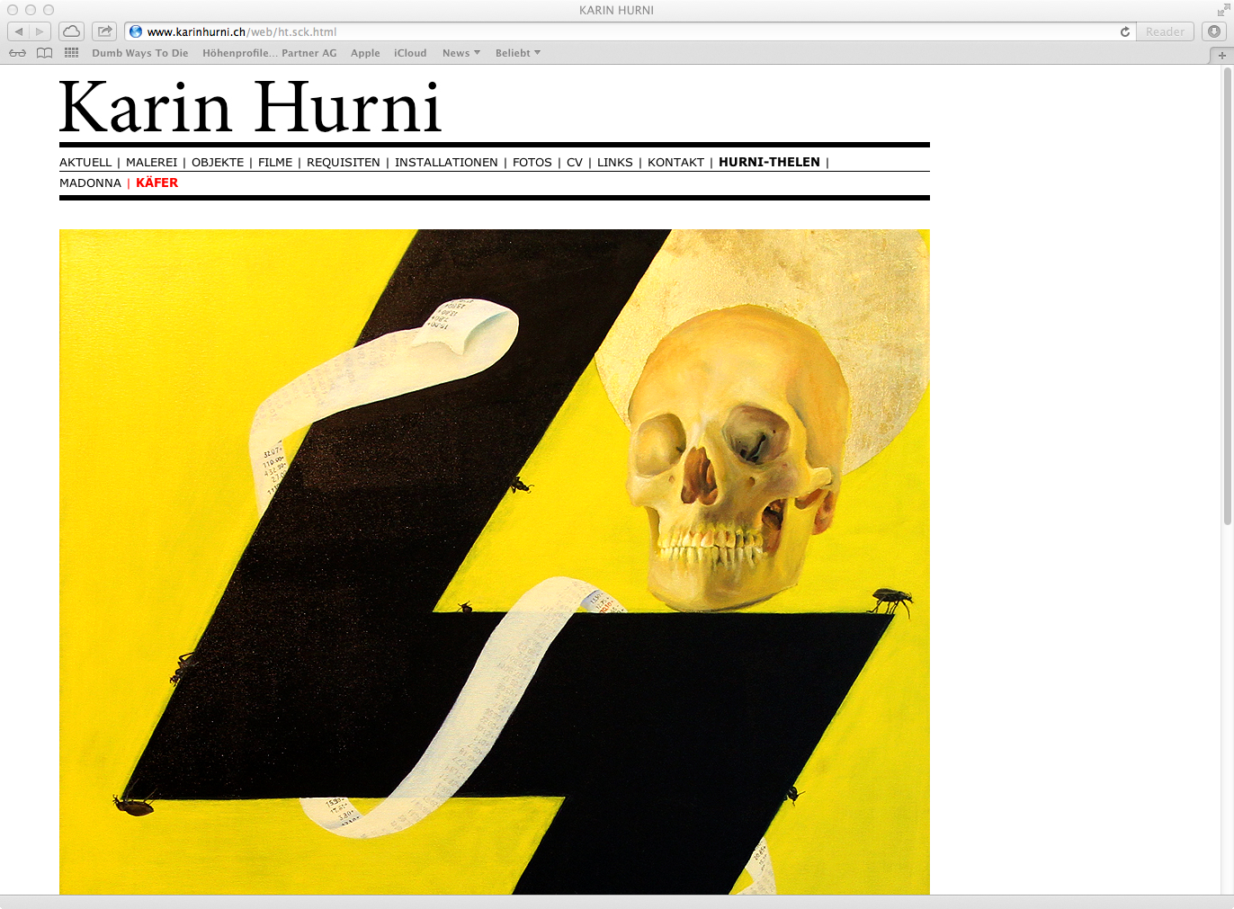The height and width of the screenshot is (909, 1234).
Task: Open the MADONNA submenu link
Action: coord(90,183)
